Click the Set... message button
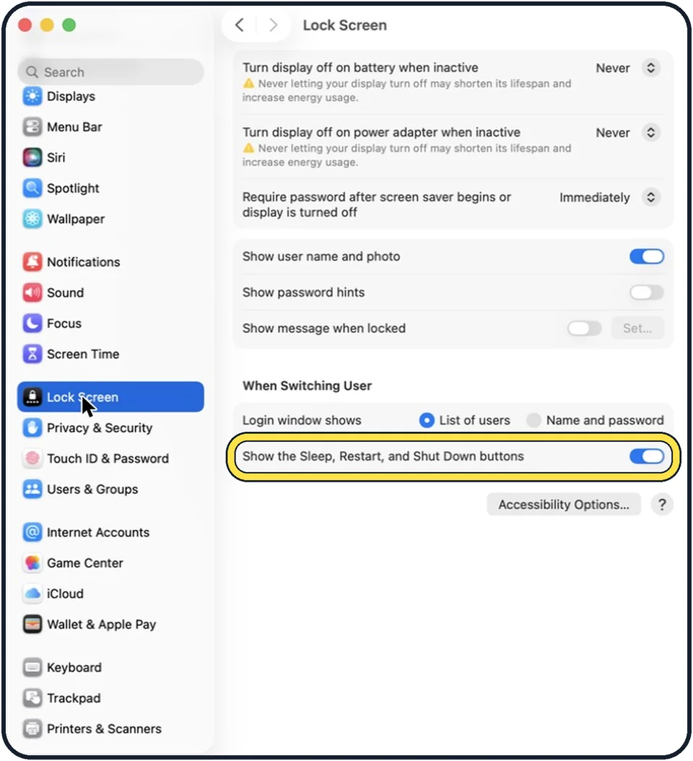The width and height of the screenshot is (693, 761). pyautogui.click(x=637, y=329)
